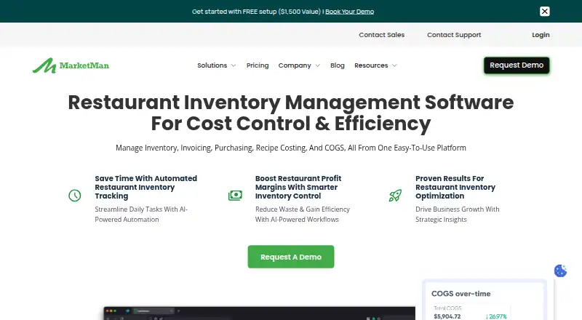This screenshot has width=582, height=320.
Task: Click the Book Your Demo link
Action: coord(350,12)
